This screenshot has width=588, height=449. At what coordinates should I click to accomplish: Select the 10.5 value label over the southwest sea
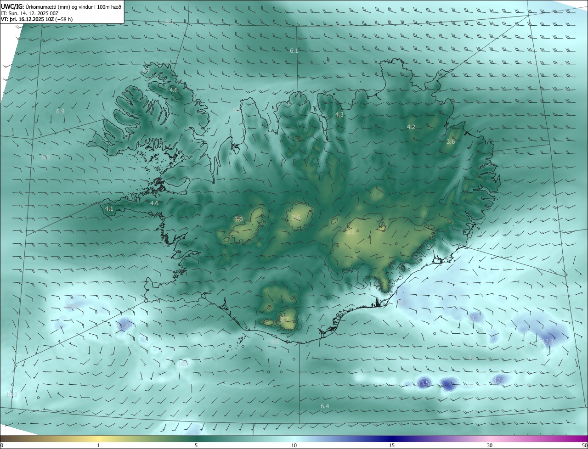[x=184, y=364]
